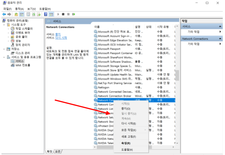Click the 서비스 다시 시작 link
The image size is (225, 155).
[61, 38]
